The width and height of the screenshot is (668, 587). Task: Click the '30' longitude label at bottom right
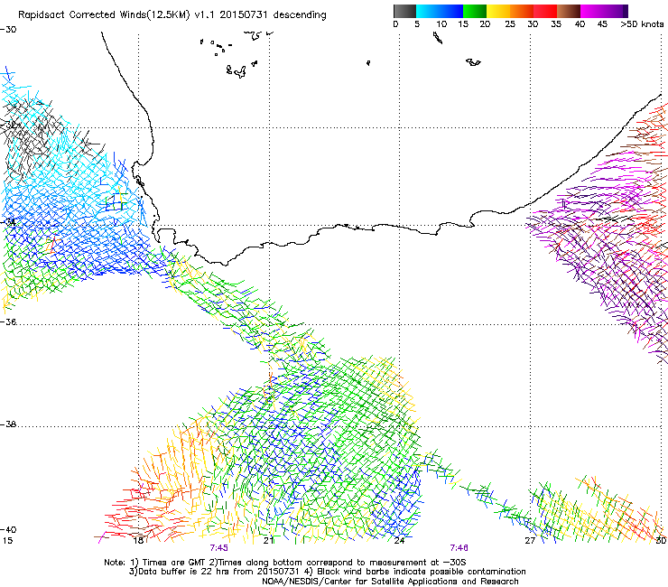coord(661,541)
